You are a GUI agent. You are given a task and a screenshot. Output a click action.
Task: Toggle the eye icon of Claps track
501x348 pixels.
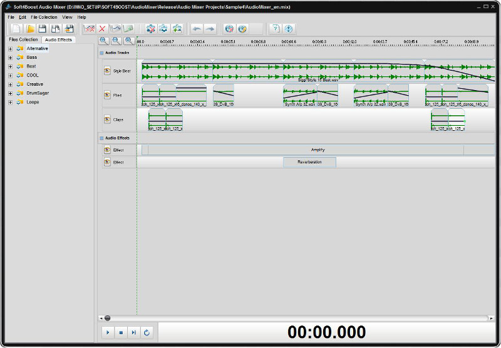107,119
